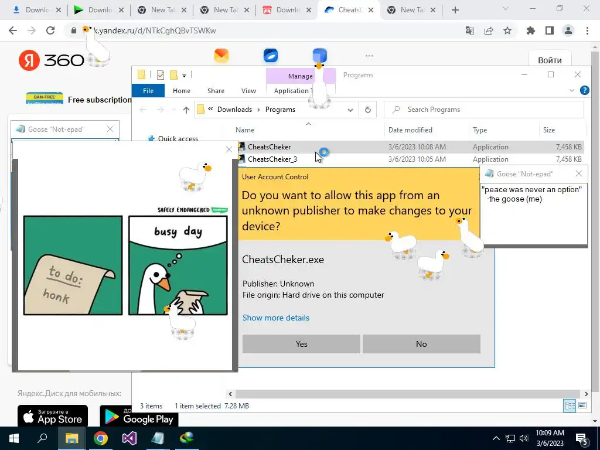Switch to the Share ribbon tab
The height and width of the screenshot is (450, 600).
pos(216,91)
